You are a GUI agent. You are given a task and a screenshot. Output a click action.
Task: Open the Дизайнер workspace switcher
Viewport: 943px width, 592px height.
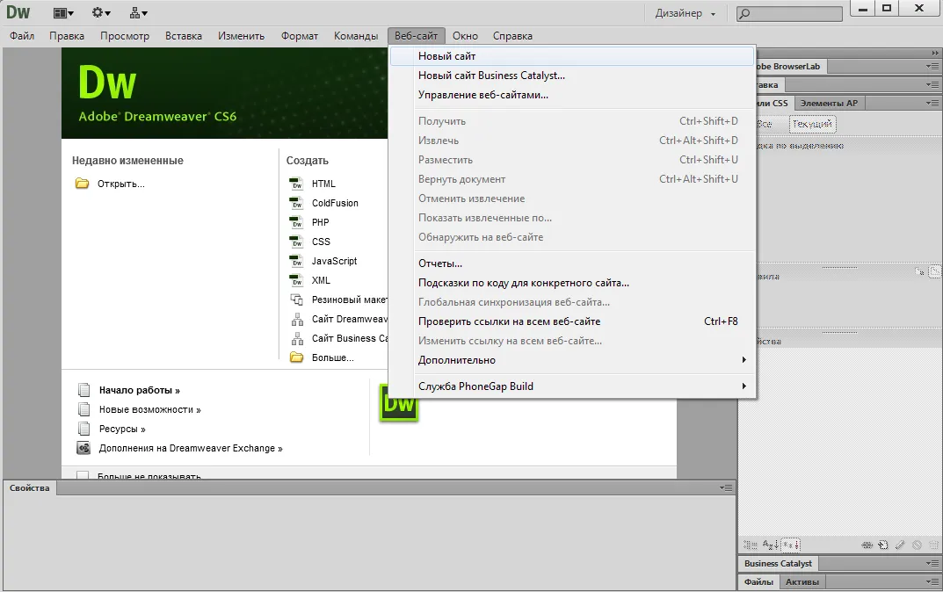685,13
